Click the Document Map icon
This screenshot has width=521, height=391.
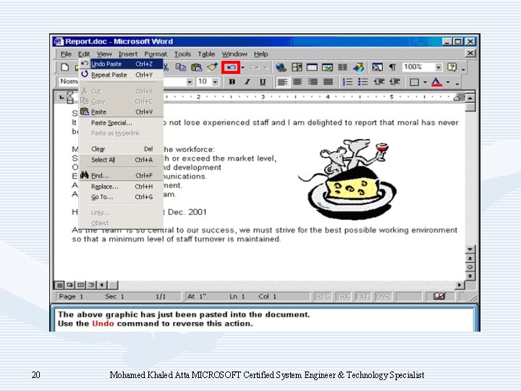click(377, 67)
